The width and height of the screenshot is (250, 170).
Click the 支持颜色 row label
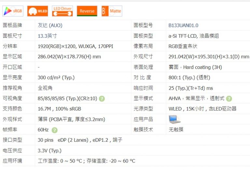(x=12, y=109)
